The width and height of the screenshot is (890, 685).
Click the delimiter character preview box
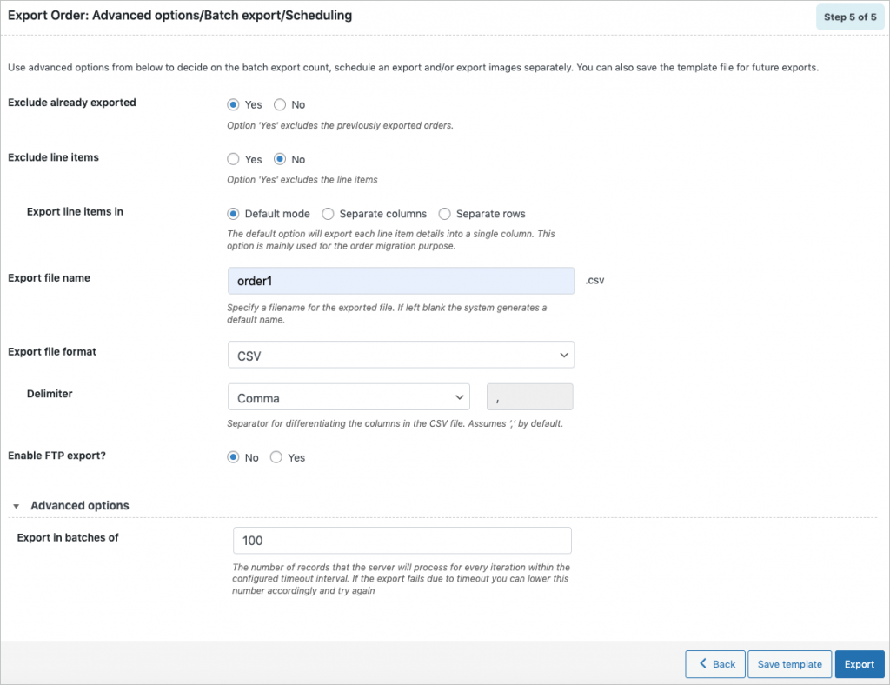529,397
